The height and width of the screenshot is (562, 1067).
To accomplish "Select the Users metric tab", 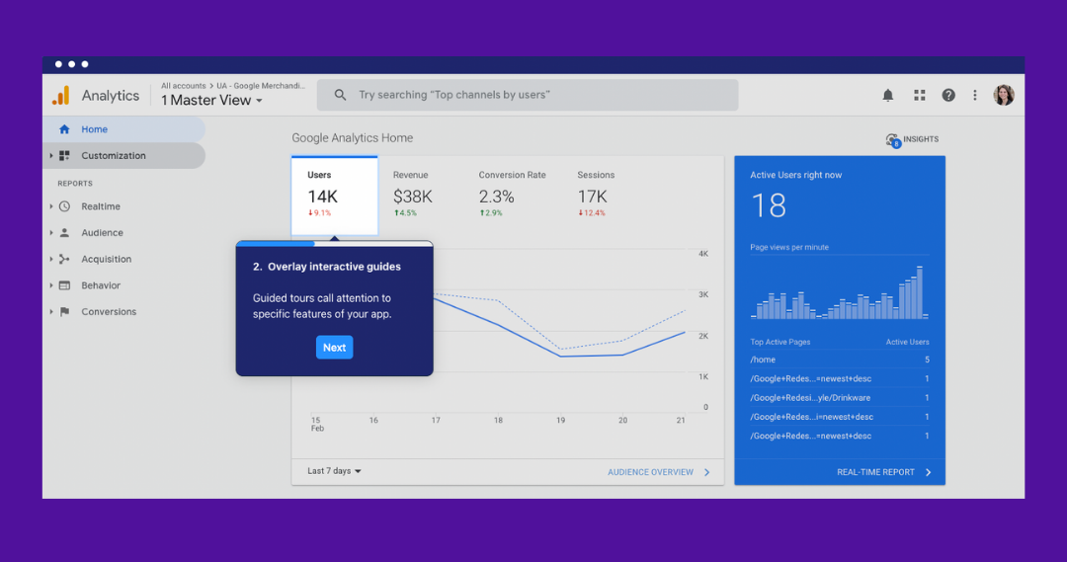I will 335,196.
